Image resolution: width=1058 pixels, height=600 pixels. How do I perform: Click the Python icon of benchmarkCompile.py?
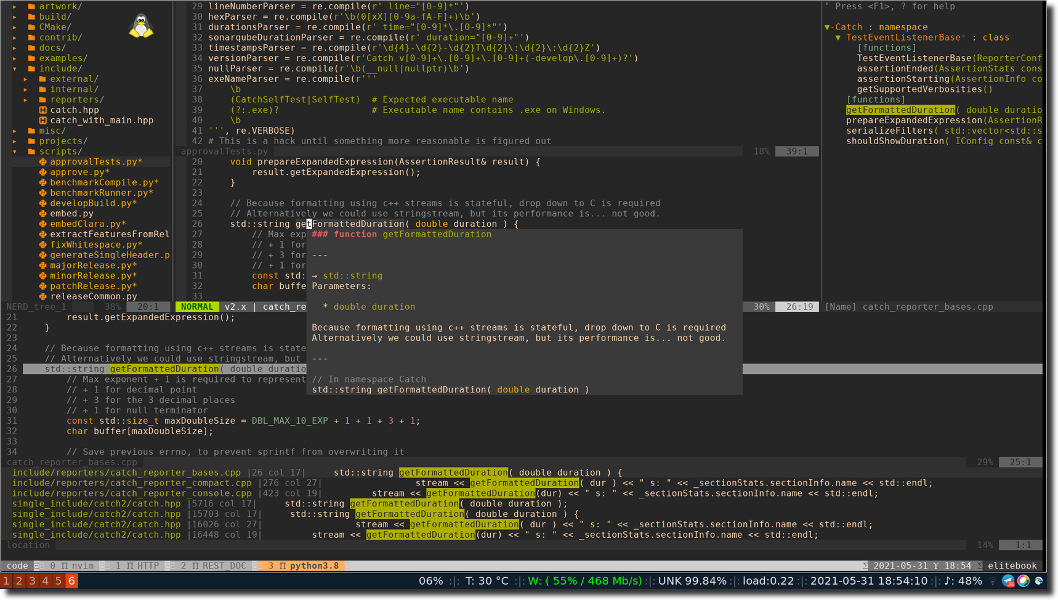[42, 182]
